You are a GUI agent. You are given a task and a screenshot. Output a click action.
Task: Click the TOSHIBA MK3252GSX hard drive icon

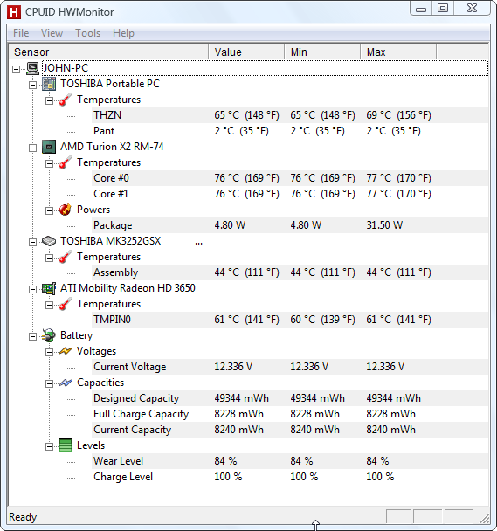pyautogui.click(x=49, y=241)
